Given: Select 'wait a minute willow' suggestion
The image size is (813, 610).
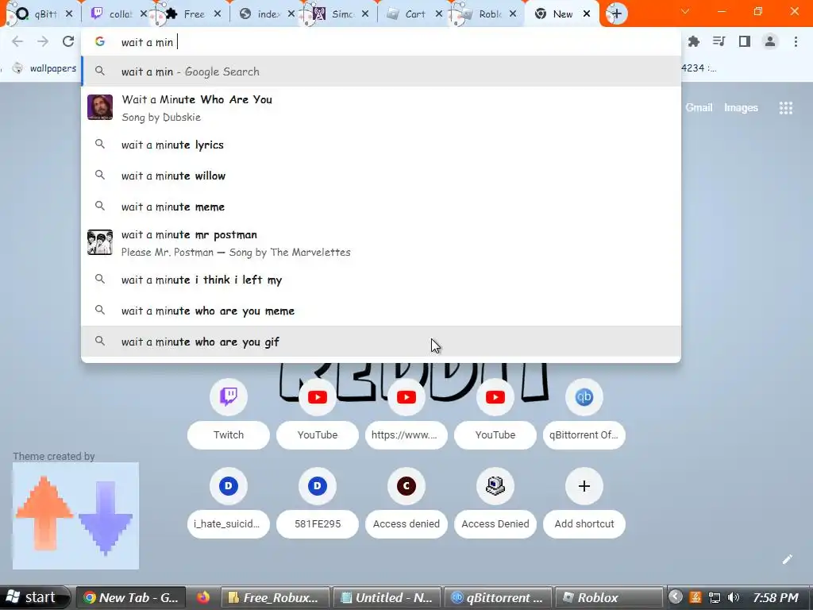Looking at the screenshot, I should [381, 176].
